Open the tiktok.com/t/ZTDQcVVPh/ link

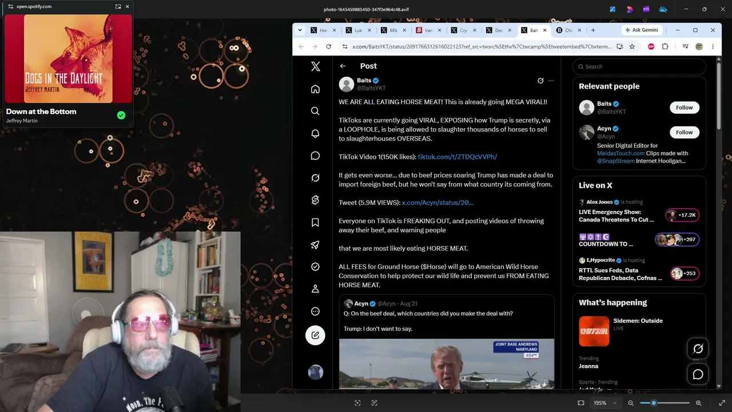[x=457, y=157]
